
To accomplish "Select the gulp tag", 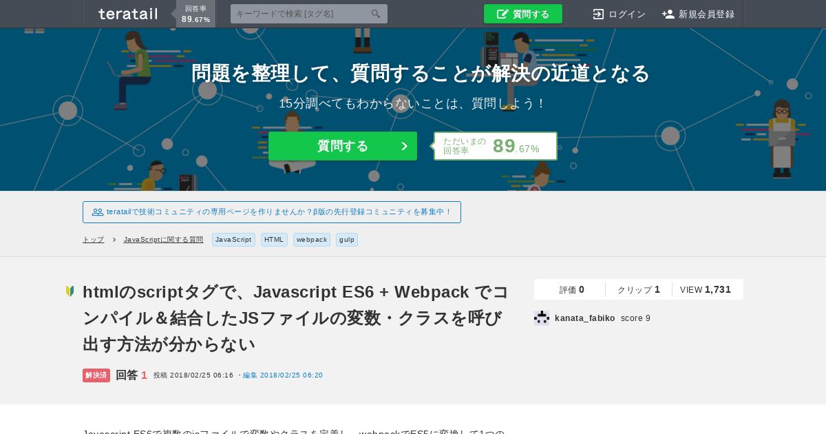I will [x=347, y=240].
